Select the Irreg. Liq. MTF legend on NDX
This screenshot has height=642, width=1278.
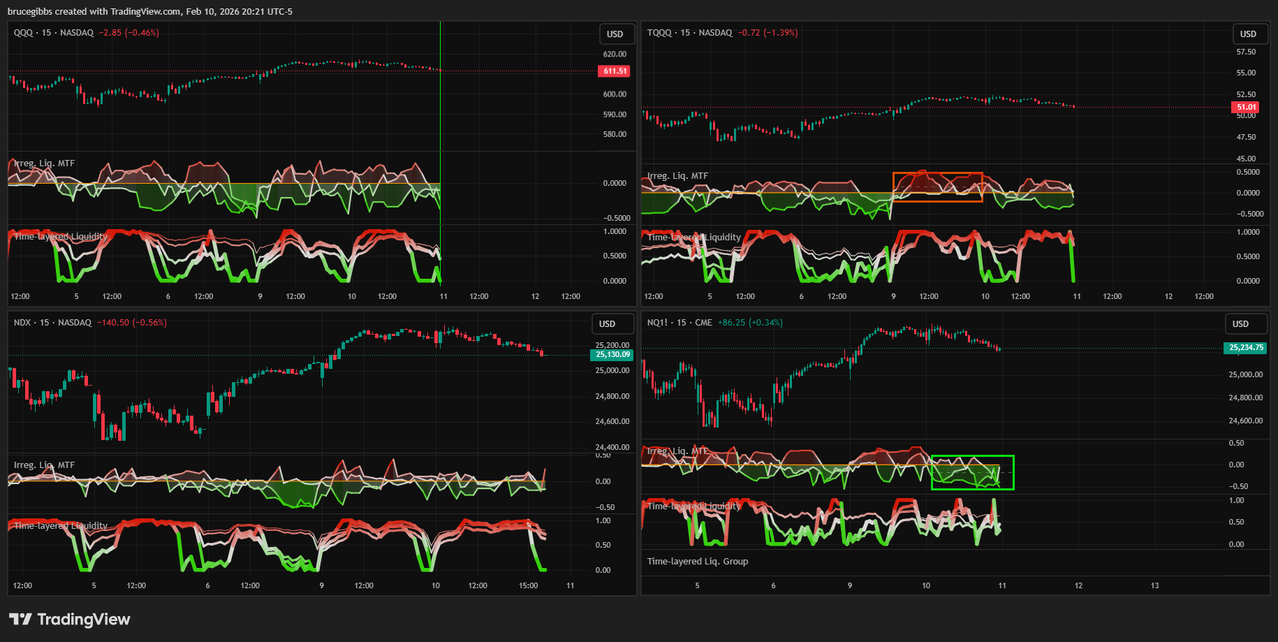[x=44, y=465]
